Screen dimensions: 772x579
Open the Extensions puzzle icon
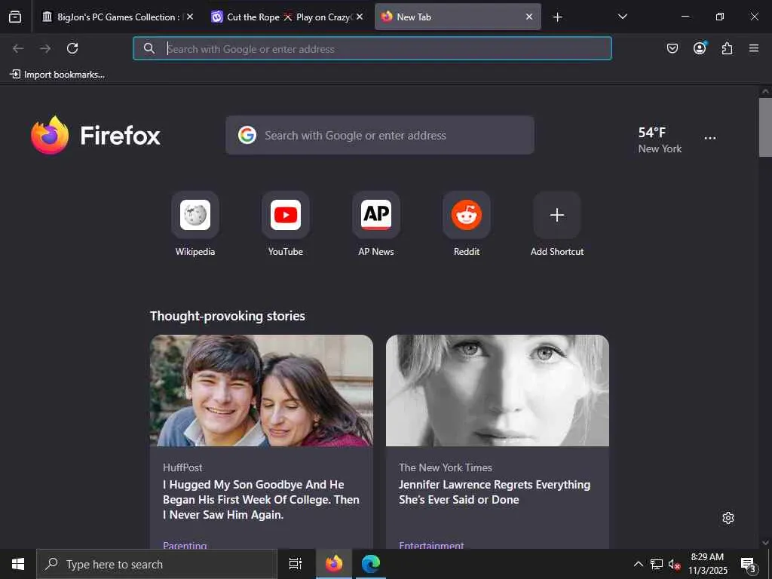[x=727, y=48]
